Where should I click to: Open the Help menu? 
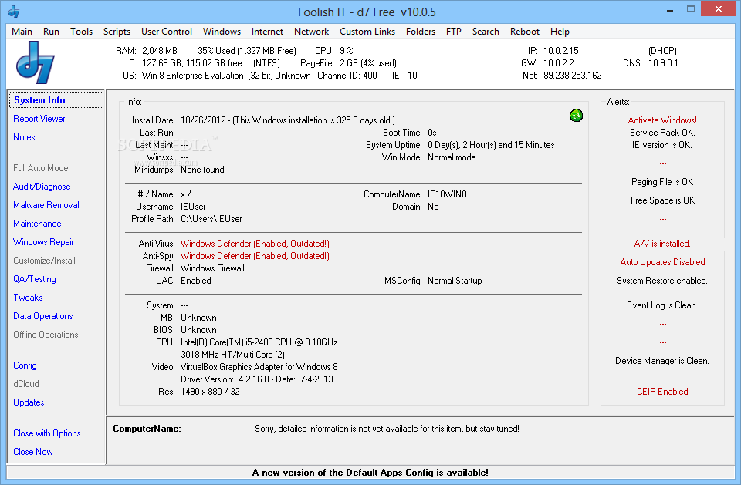[560, 31]
